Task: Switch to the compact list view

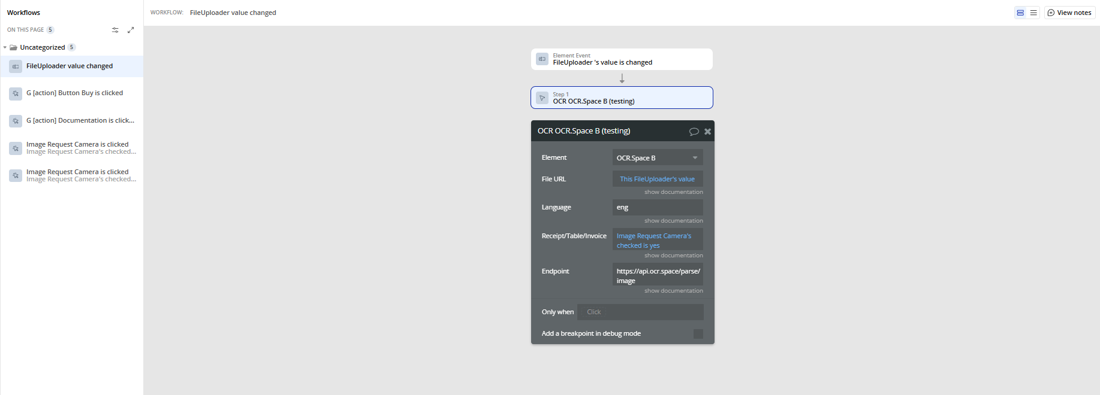Action: coord(1033,13)
